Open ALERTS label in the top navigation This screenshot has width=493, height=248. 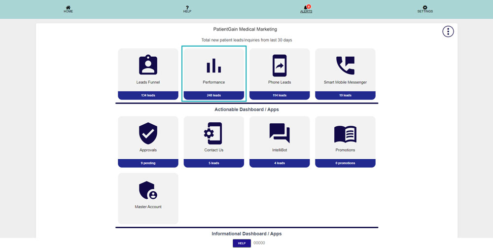click(x=306, y=11)
